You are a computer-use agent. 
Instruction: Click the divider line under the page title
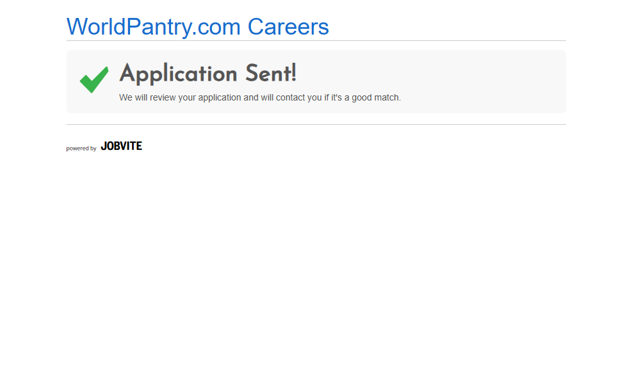tap(316, 41)
